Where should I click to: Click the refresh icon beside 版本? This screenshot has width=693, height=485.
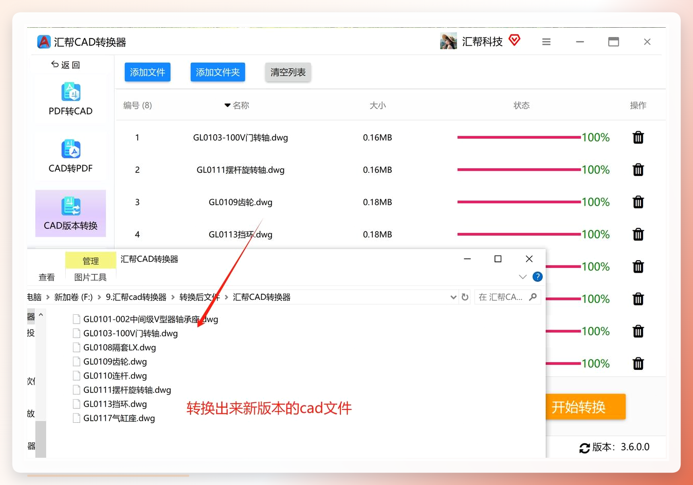click(x=585, y=448)
